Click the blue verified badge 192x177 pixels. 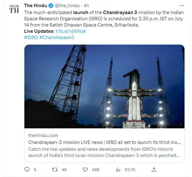point(51,5)
